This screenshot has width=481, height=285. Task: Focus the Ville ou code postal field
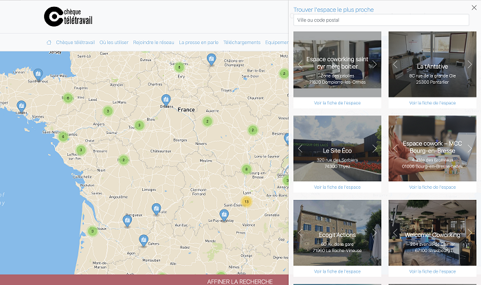(381, 21)
